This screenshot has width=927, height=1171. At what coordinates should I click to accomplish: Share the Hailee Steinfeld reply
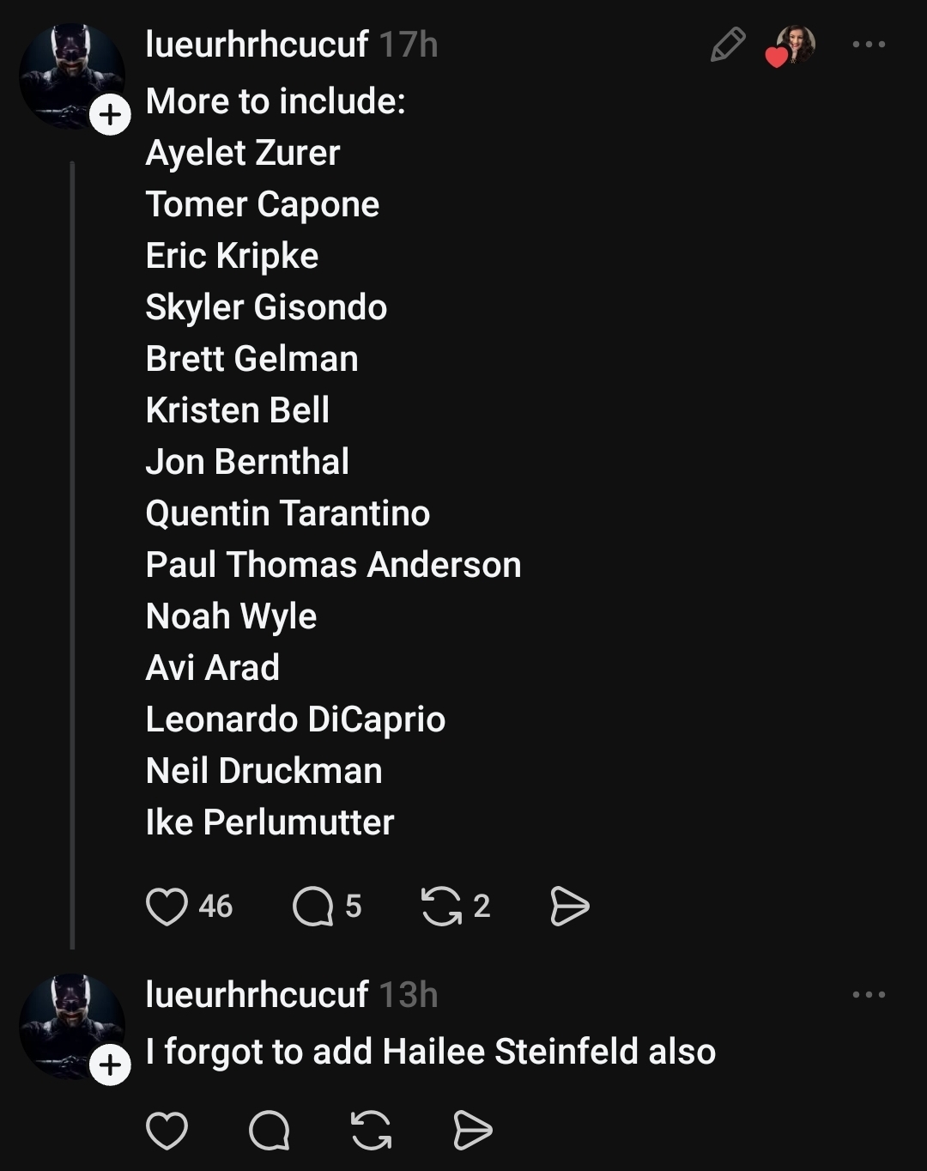pyautogui.click(x=472, y=1130)
